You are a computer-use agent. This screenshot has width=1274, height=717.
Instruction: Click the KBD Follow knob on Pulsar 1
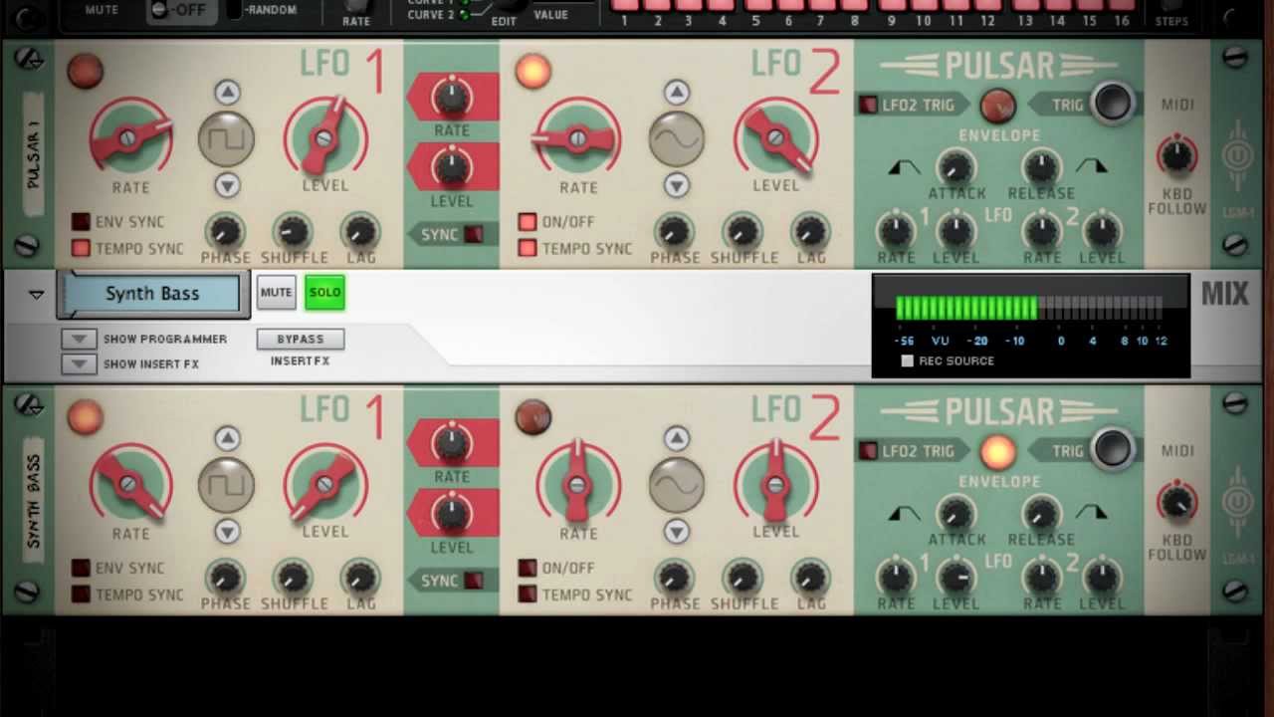pyautogui.click(x=1176, y=156)
